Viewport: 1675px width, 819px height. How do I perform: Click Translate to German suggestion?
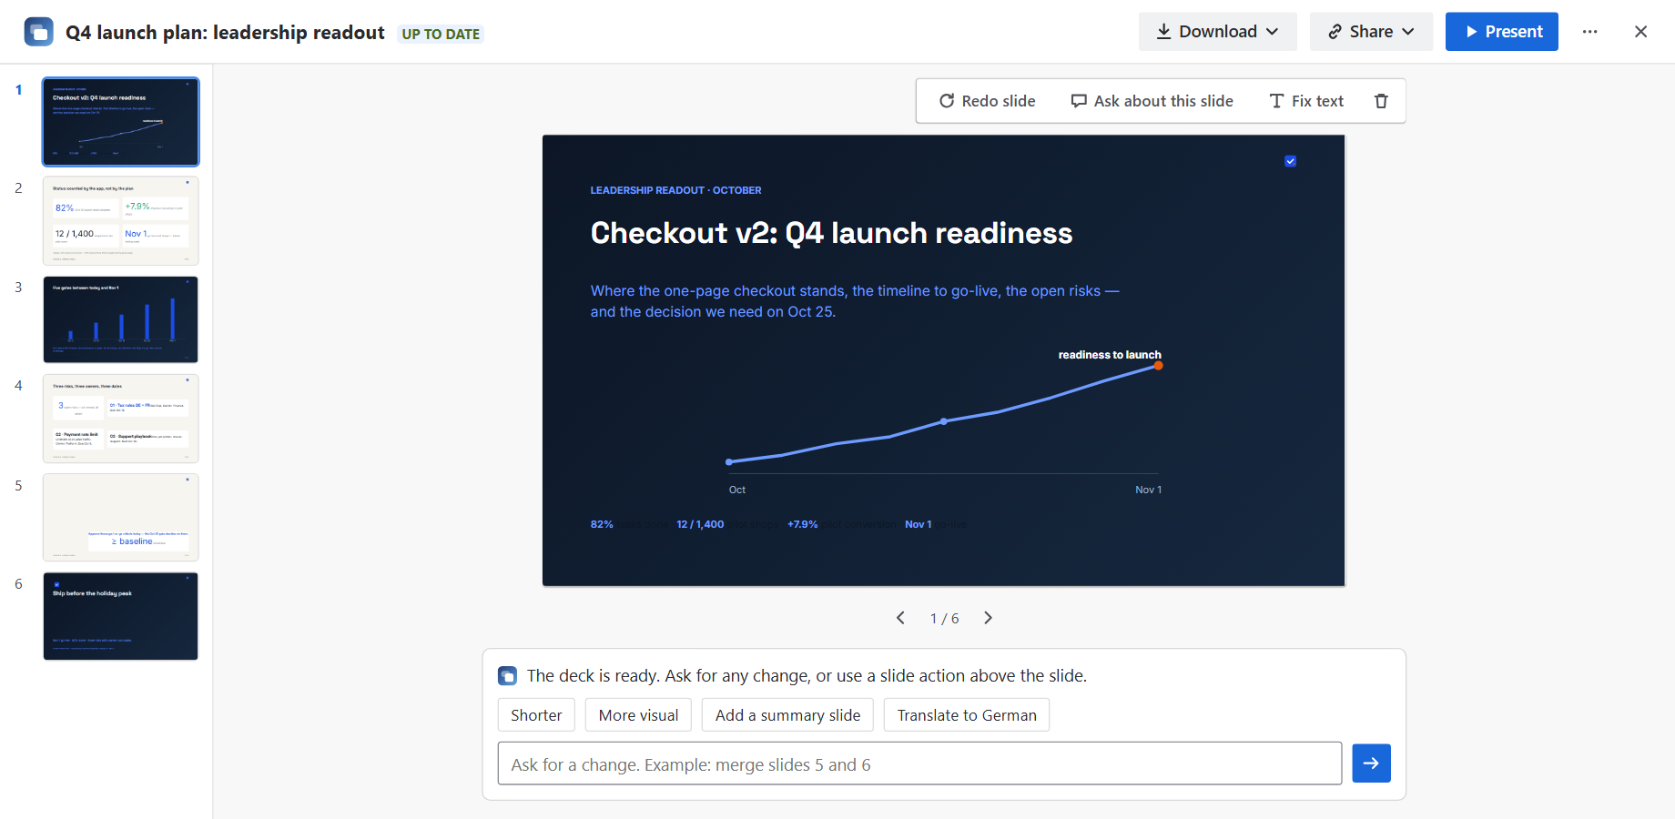967,715
